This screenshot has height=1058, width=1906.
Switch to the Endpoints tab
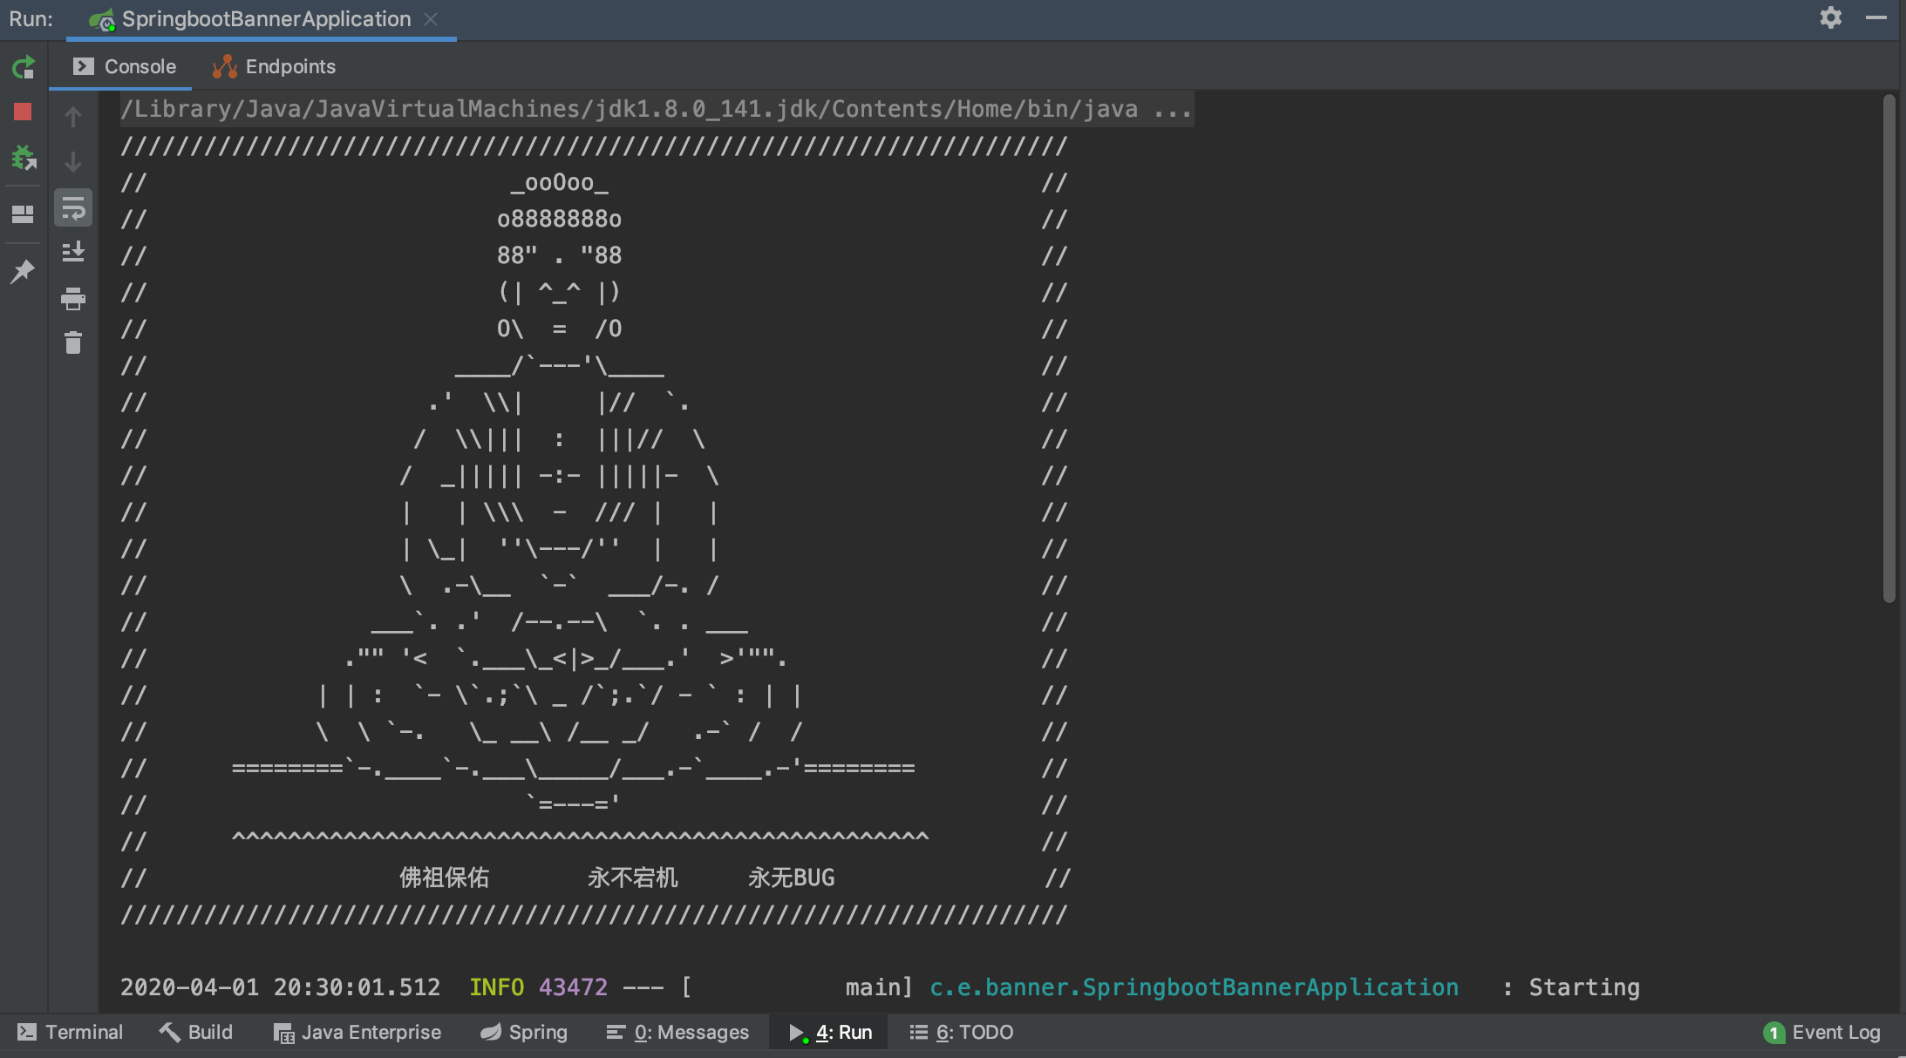[274, 66]
